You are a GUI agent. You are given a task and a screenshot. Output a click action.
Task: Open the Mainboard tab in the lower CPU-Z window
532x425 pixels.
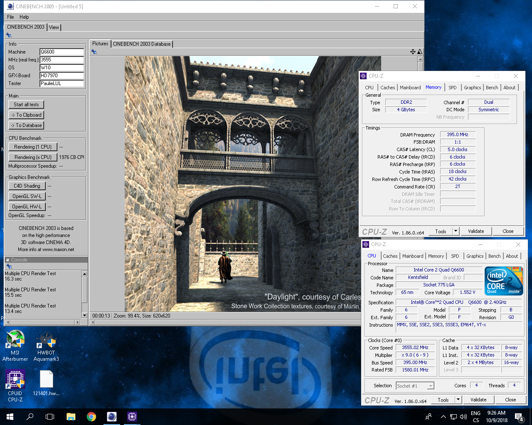(413, 256)
